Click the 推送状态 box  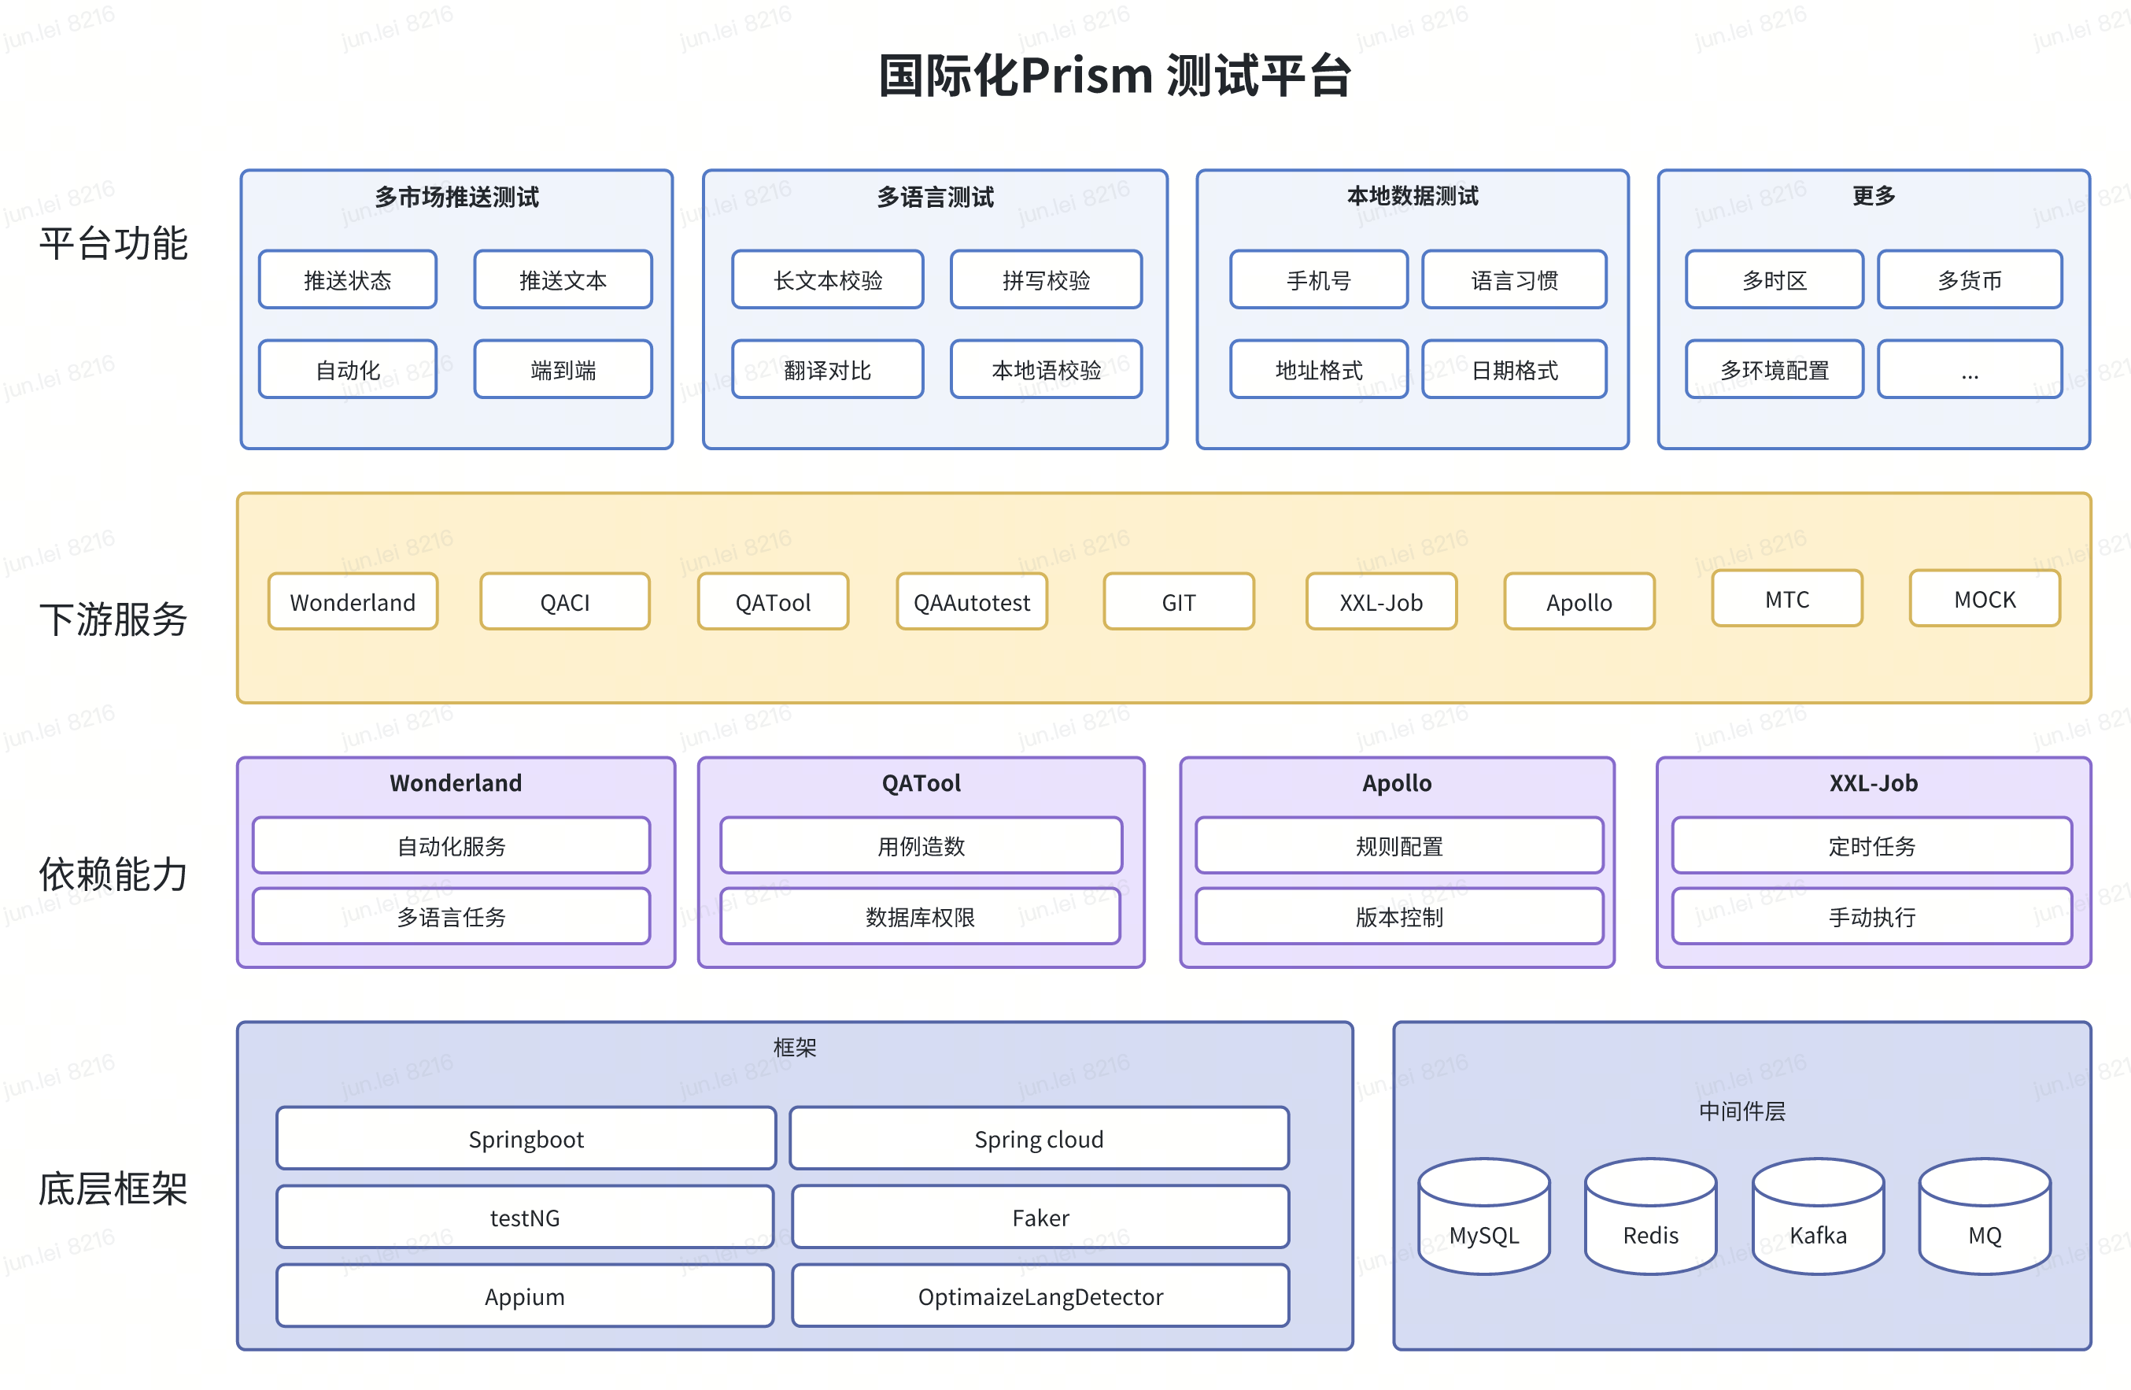[x=347, y=279]
